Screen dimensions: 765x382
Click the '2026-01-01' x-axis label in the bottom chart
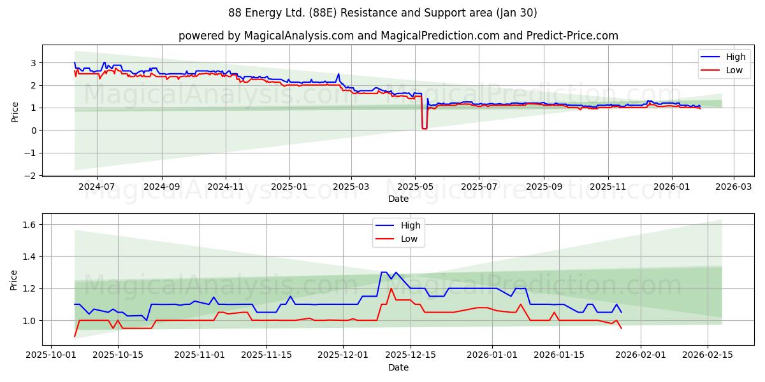tap(492, 356)
